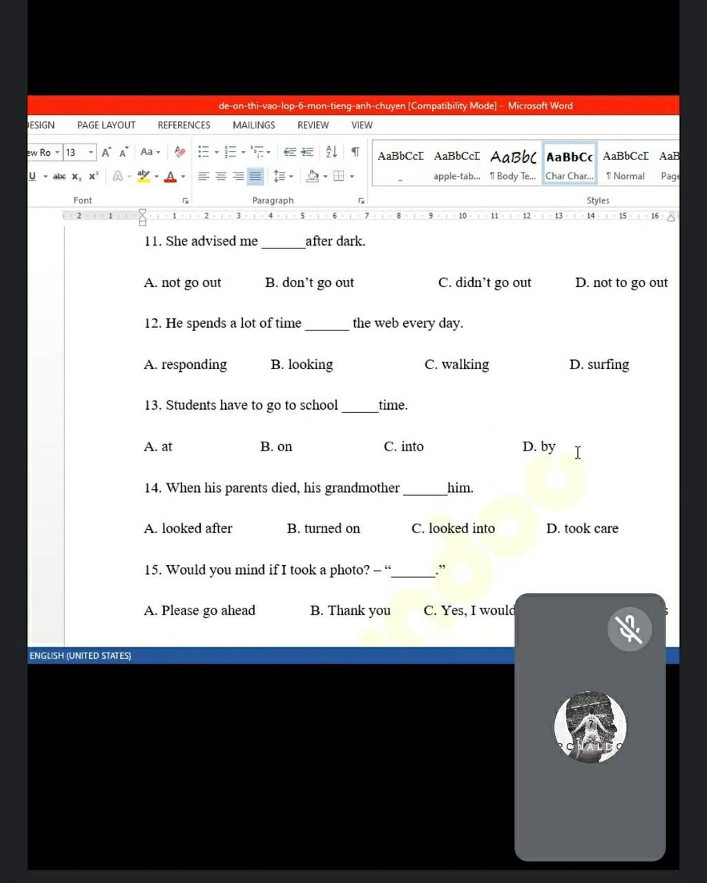Expand the Paragraph dialog launcher

[361, 201]
